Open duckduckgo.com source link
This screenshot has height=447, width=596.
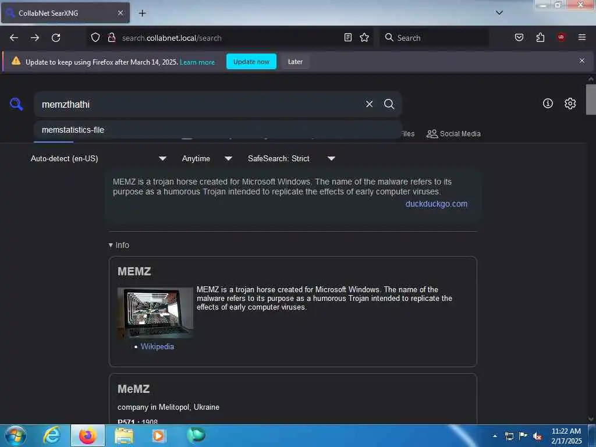tap(437, 204)
